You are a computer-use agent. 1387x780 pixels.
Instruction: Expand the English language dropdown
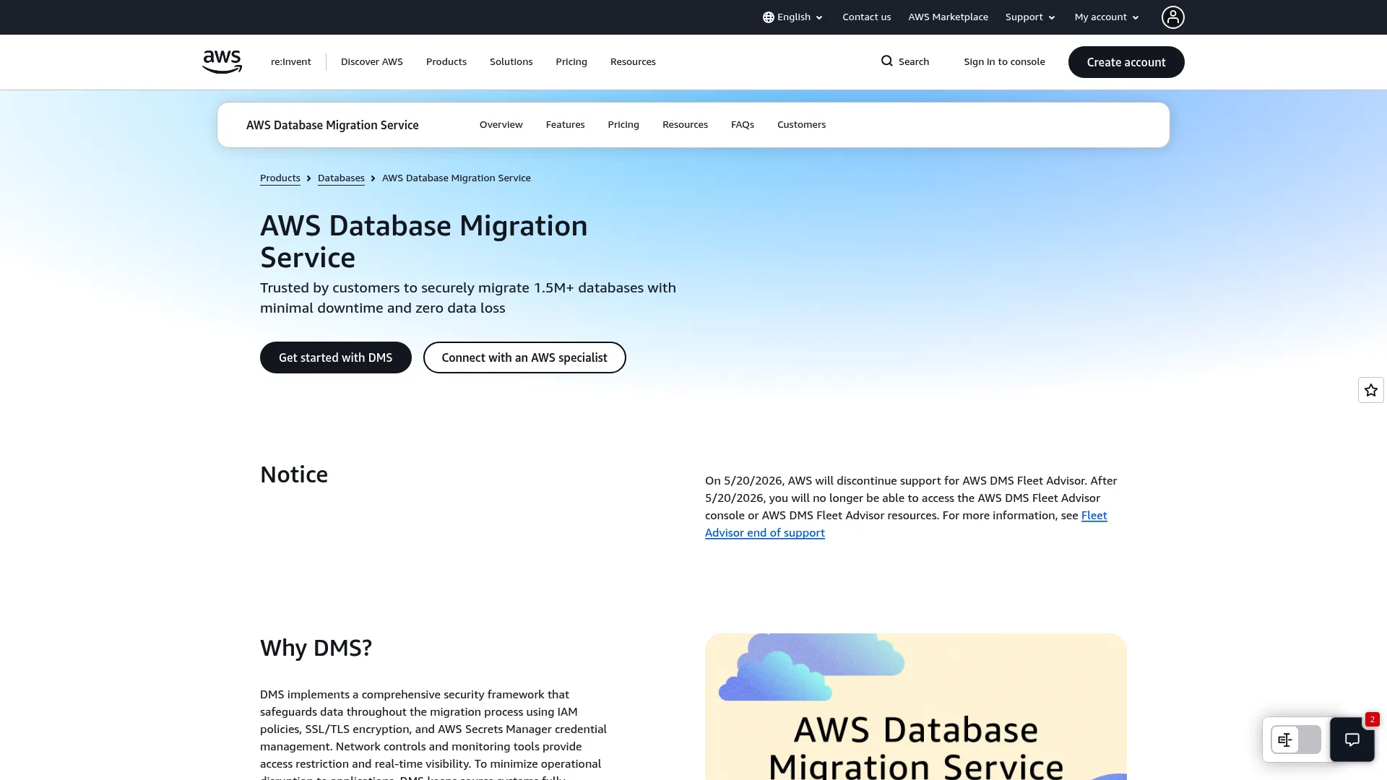tap(792, 17)
